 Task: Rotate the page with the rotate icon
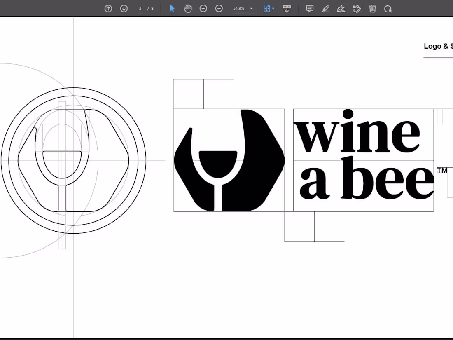point(388,8)
